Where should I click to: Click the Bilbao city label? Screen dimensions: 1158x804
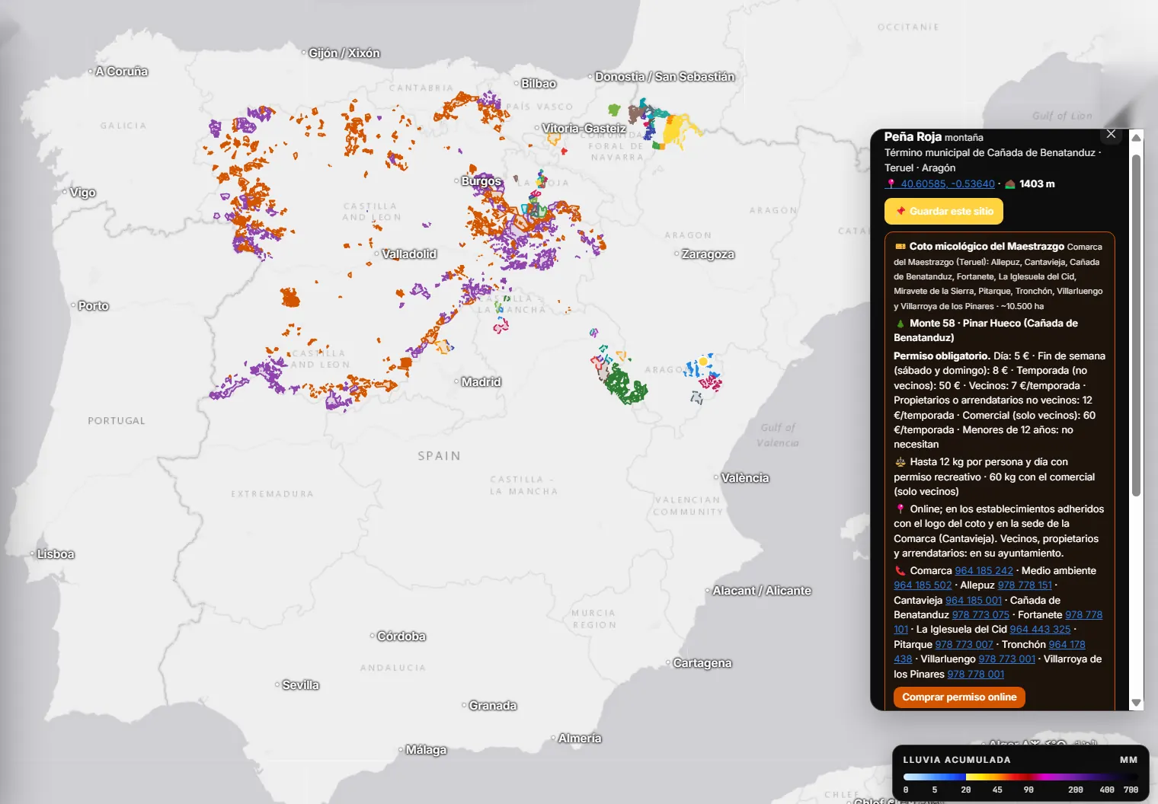(539, 84)
